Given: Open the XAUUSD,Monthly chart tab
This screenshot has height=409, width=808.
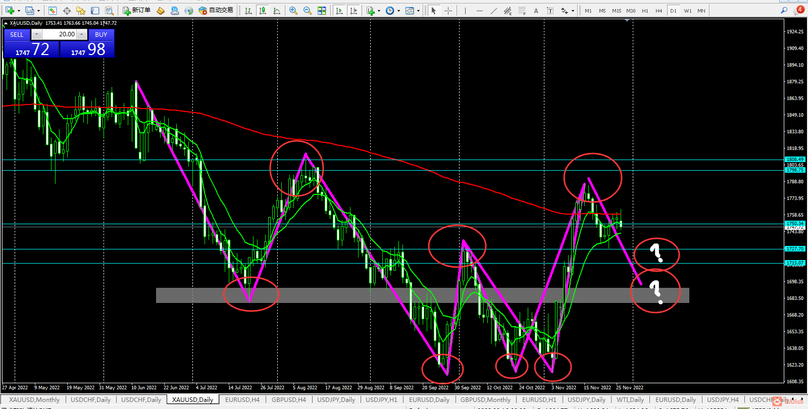Looking at the screenshot, I should 34,399.
